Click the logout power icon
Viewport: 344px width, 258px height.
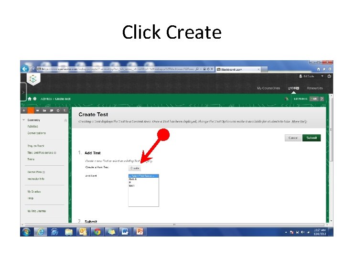(x=329, y=76)
